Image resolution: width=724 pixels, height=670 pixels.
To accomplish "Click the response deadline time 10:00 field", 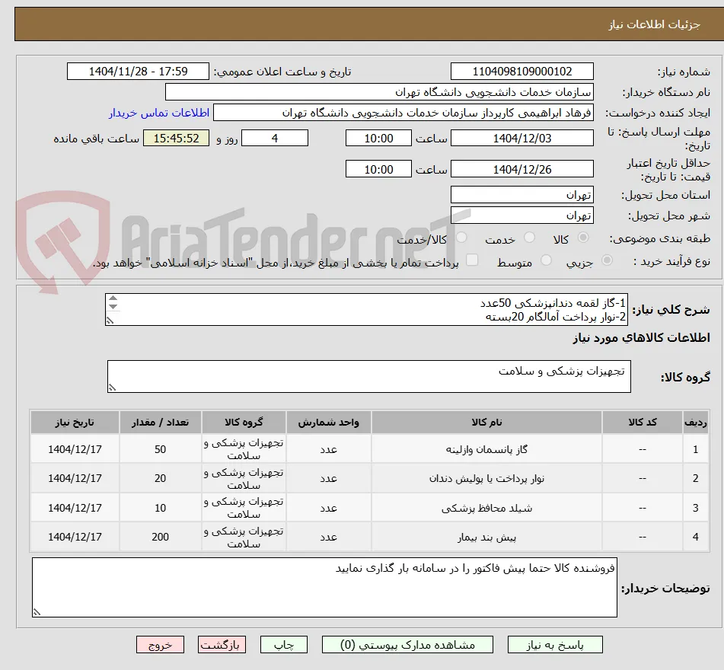I will (378, 138).
